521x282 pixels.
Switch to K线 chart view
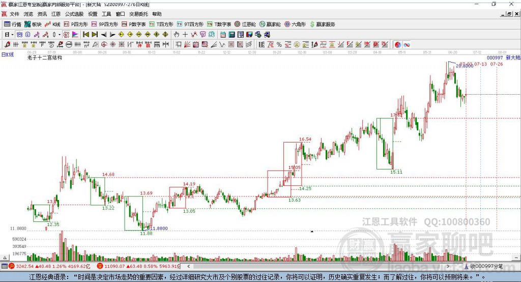pyautogui.click(x=52, y=24)
